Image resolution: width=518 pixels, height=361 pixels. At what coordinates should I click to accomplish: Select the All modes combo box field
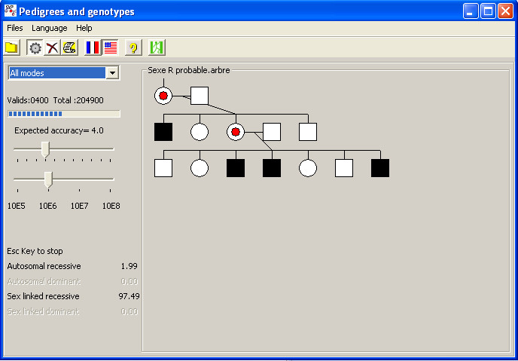tap(56, 72)
